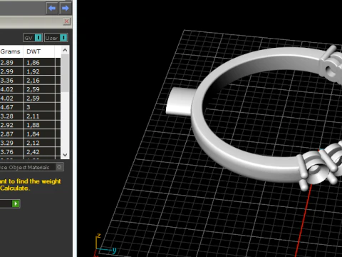Toggle Use Object Materials option
This screenshot has width=342, height=257.
pyautogui.click(x=31, y=167)
